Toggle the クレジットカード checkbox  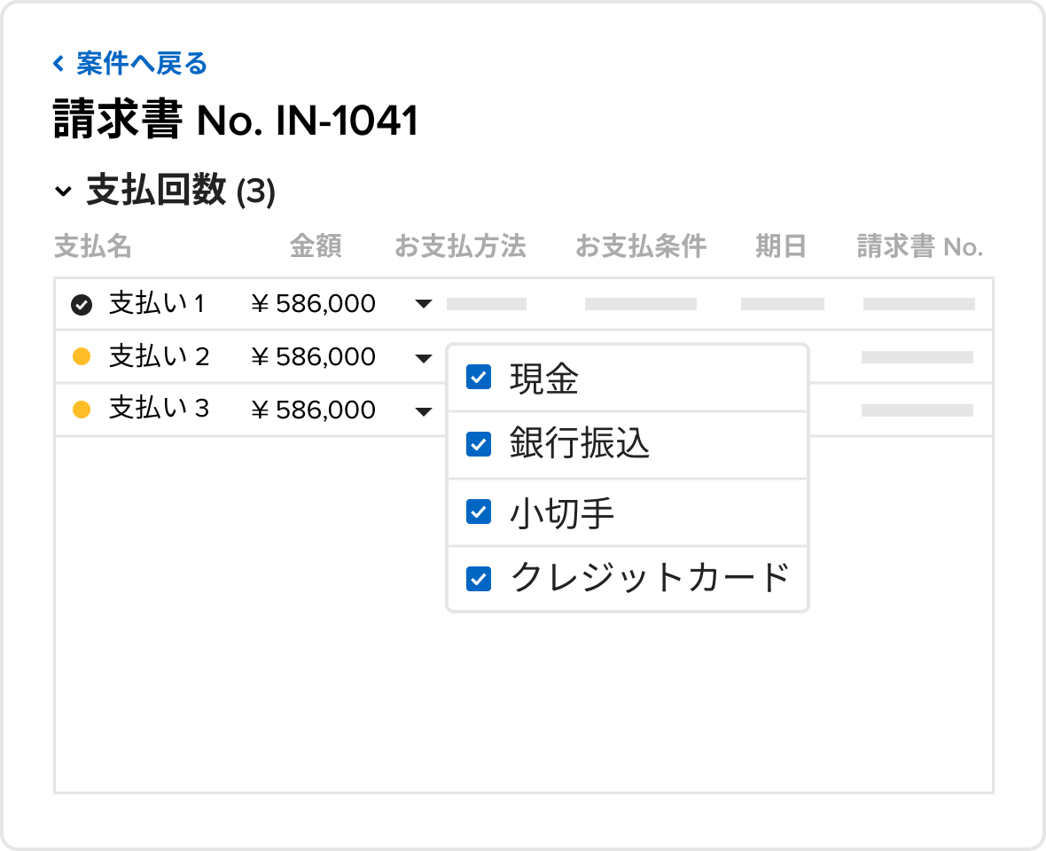[x=479, y=579]
